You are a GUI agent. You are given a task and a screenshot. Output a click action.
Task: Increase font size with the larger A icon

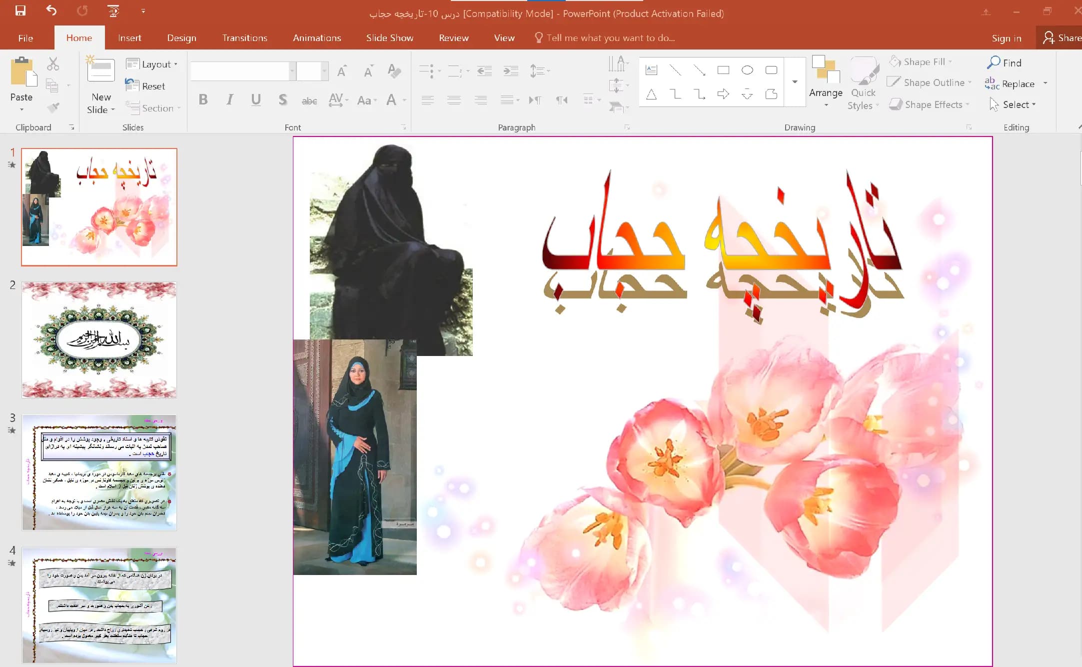coord(342,71)
